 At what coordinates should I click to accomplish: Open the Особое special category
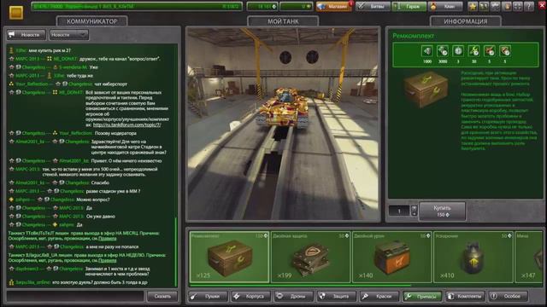pyautogui.click(x=508, y=296)
